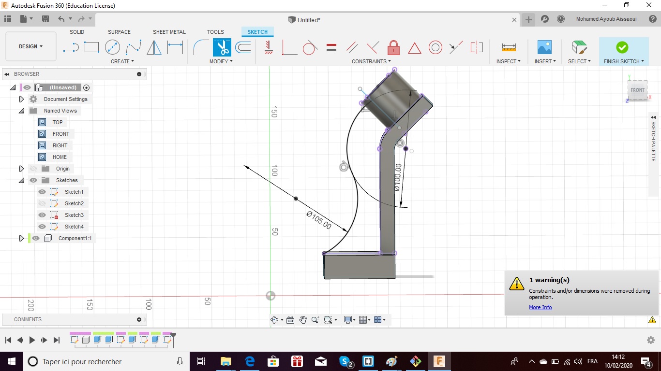Open the CONSTRAINTS dropdown menu

click(371, 61)
